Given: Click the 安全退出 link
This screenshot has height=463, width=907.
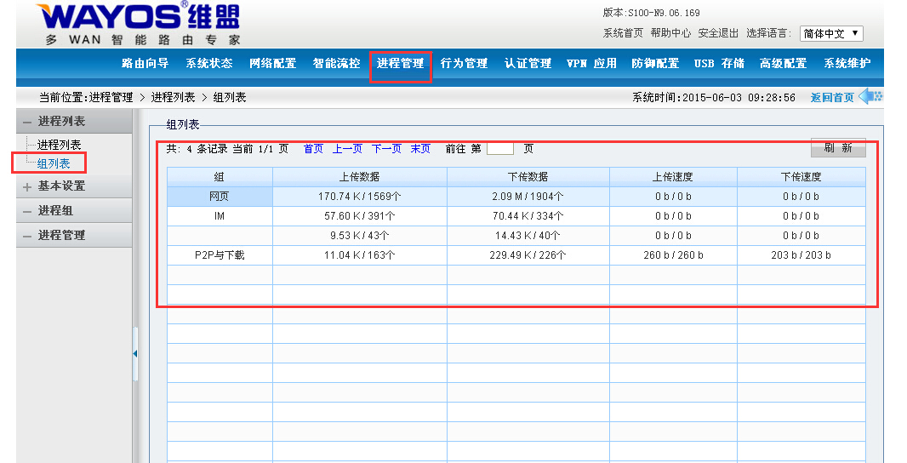Looking at the screenshot, I should [x=718, y=33].
